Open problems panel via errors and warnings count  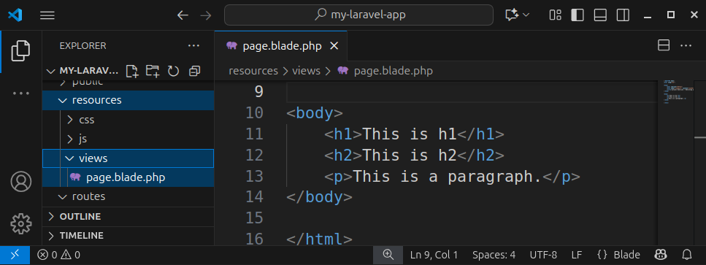[58, 255]
